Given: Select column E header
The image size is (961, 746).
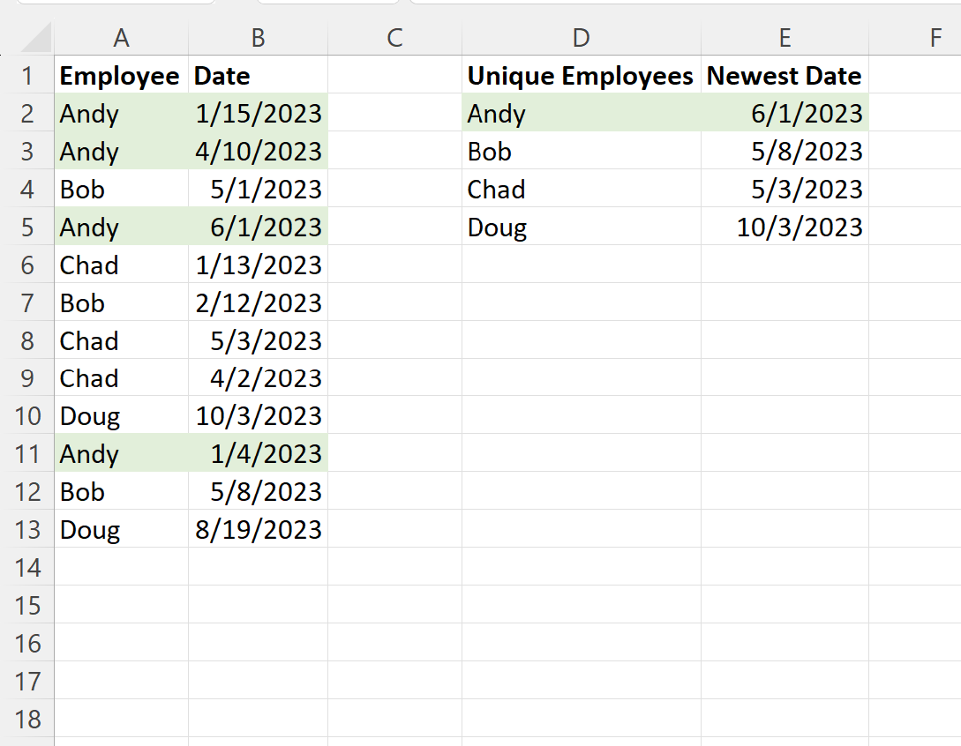Looking at the screenshot, I should click(x=785, y=38).
